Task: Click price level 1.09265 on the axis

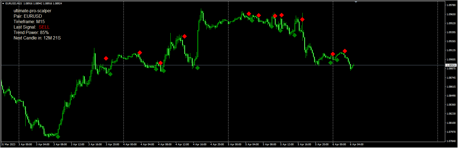Action: 451,41
